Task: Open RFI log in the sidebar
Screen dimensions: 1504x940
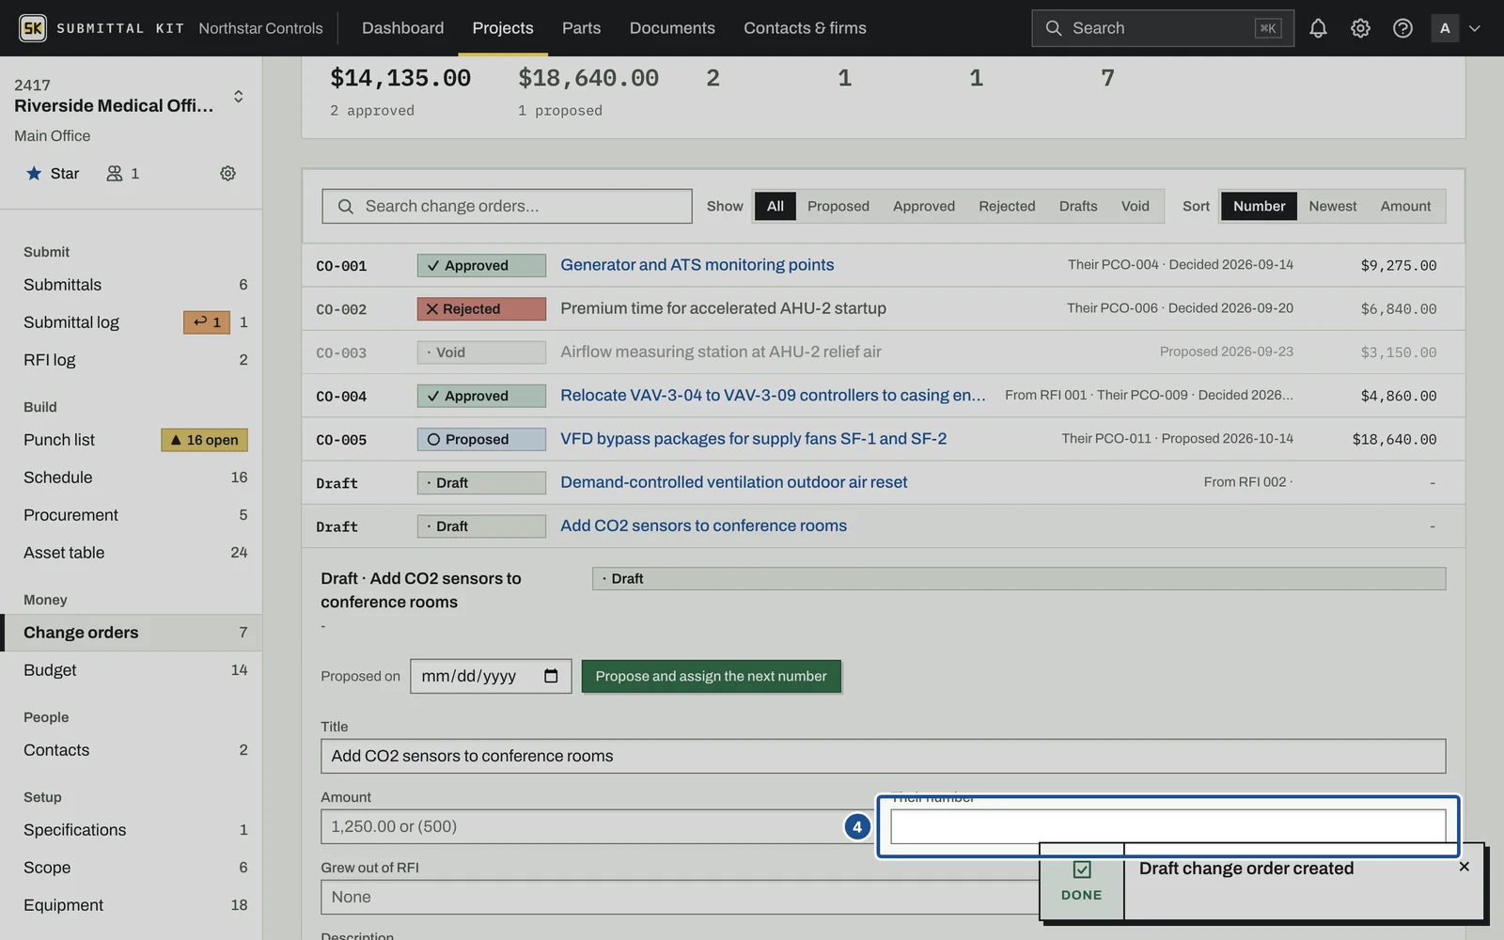Action: tap(131, 360)
